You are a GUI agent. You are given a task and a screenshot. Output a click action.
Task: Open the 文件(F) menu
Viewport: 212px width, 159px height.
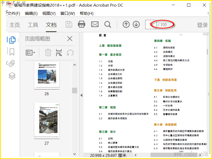[x=14, y=14]
